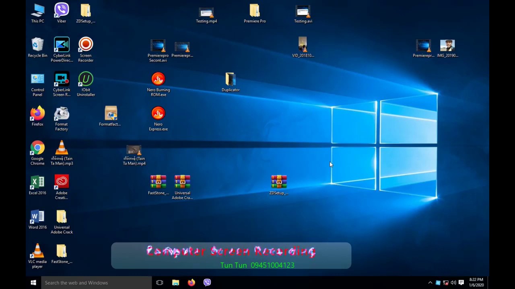Viewport: 515px width, 289px height.
Task: Select the ZDSetup folder beside desktop Viber
Action: 86,13
